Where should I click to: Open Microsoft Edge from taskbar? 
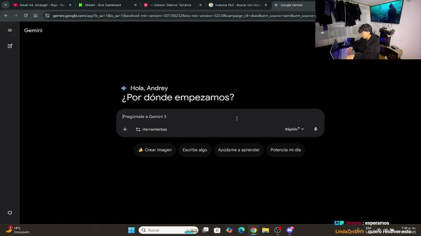(x=241, y=230)
